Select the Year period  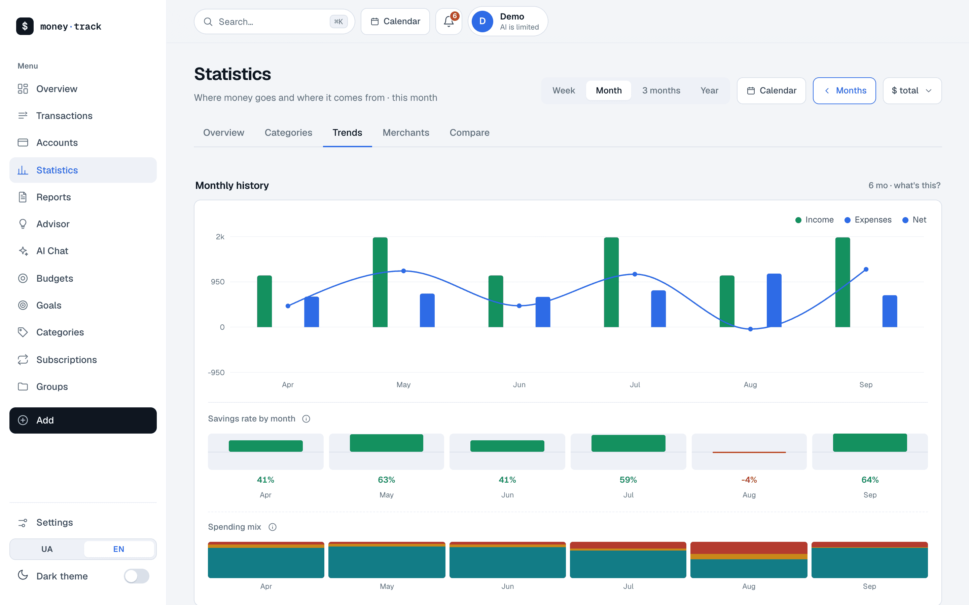click(x=709, y=90)
